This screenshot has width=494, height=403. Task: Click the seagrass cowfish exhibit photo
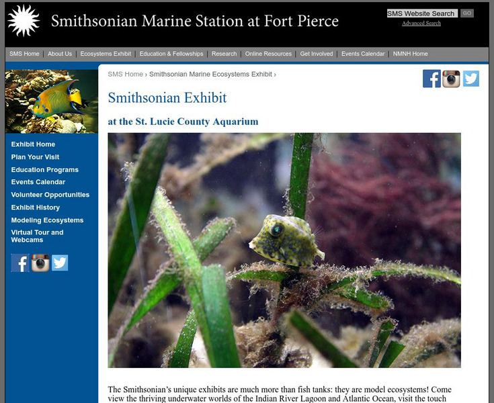click(x=284, y=251)
